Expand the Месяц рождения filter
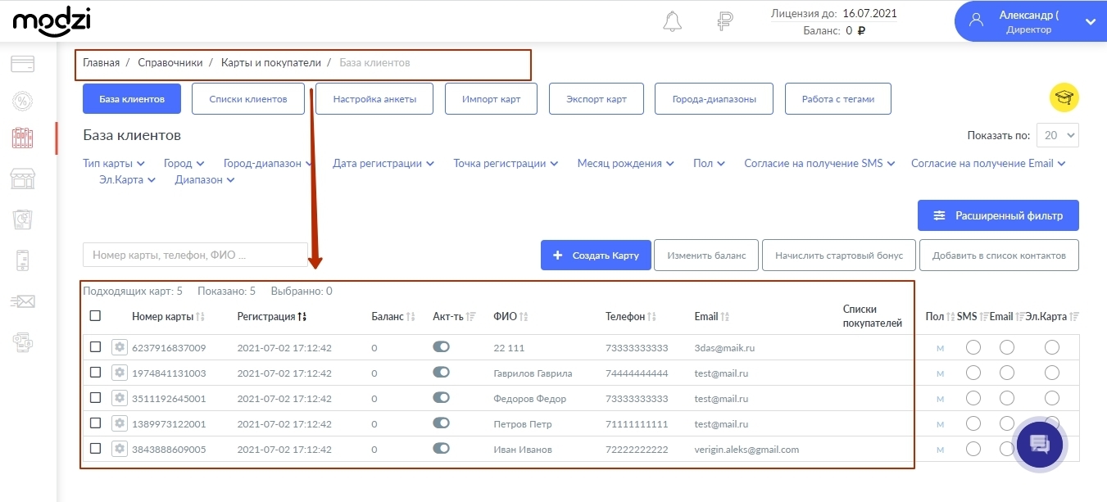This screenshot has height=502, width=1107. click(x=625, y=163)
